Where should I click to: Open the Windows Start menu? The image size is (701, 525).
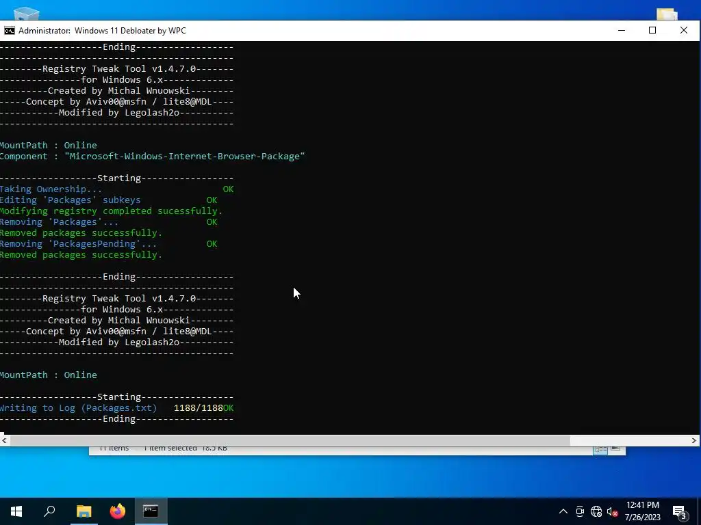click(16, 511)
